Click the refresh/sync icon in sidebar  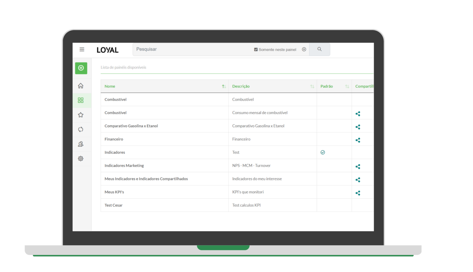pyautogui.click(x=80, y=129)
